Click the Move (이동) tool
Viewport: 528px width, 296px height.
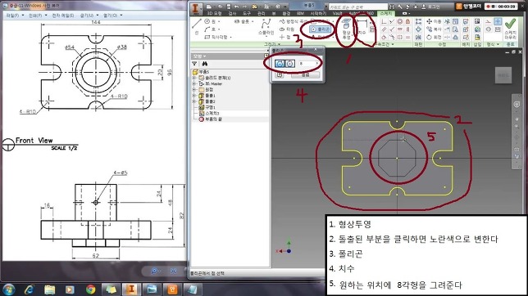point(434,21)
